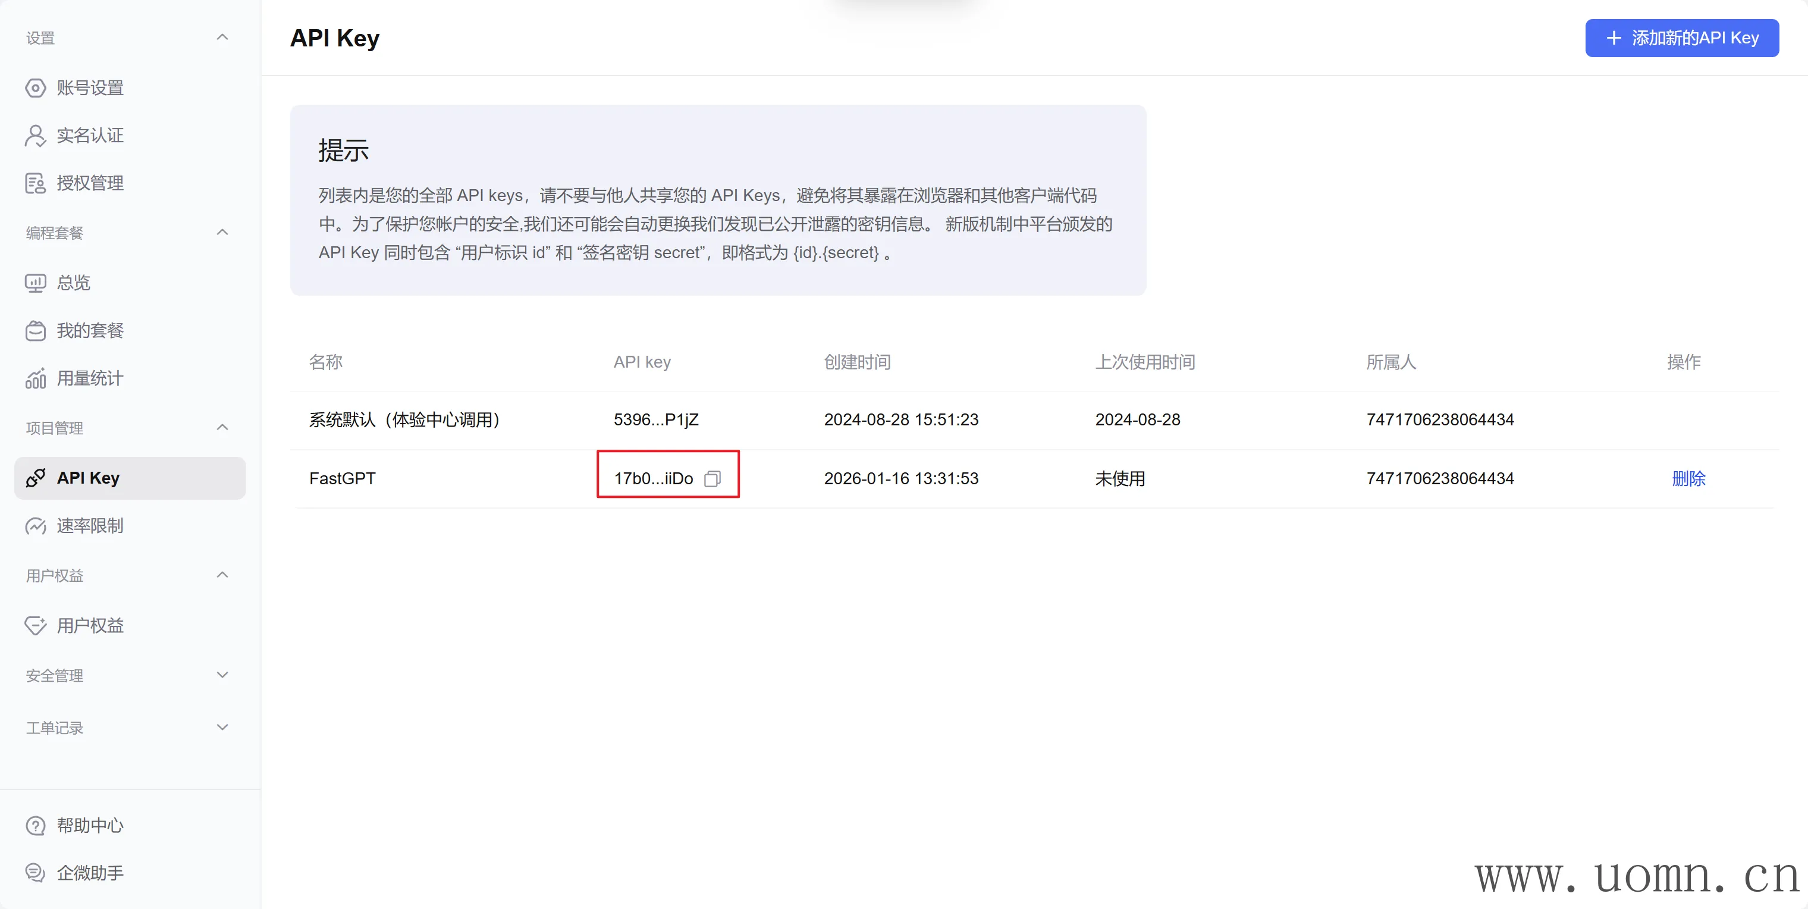Click the real-name verification person icon
The width and height of the screenshot is (1808, 909).
[x=35, y=136]
